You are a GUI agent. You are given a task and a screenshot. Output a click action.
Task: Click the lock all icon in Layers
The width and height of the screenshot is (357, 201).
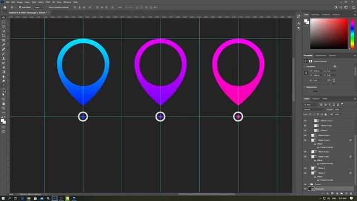pos(326,114)
